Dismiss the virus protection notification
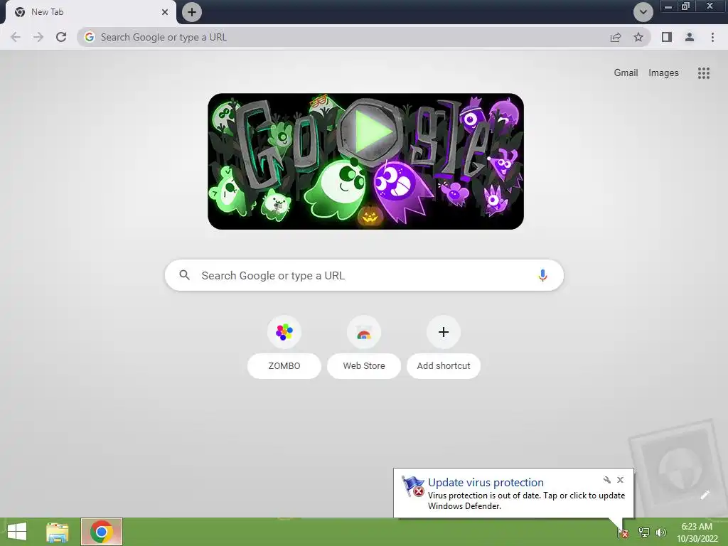 (x=620, y=480)
